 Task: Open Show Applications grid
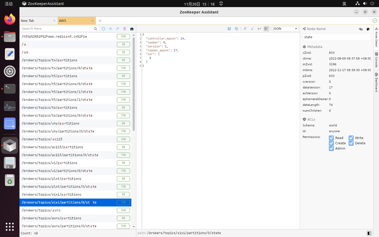[10, 227]
